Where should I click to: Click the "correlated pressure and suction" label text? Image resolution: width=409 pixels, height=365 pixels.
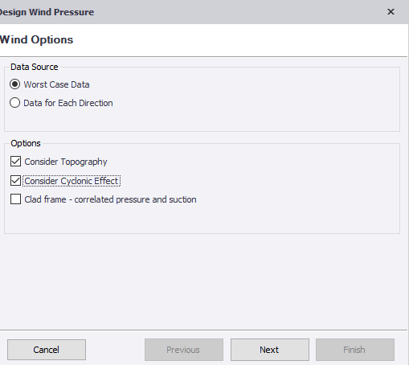pyautogui.click(x=135, y=199)
